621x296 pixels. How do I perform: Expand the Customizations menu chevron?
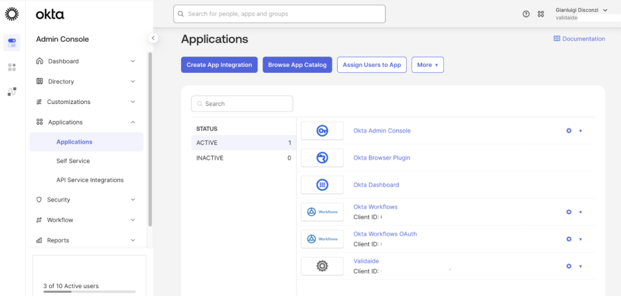(x=133, y=102)
